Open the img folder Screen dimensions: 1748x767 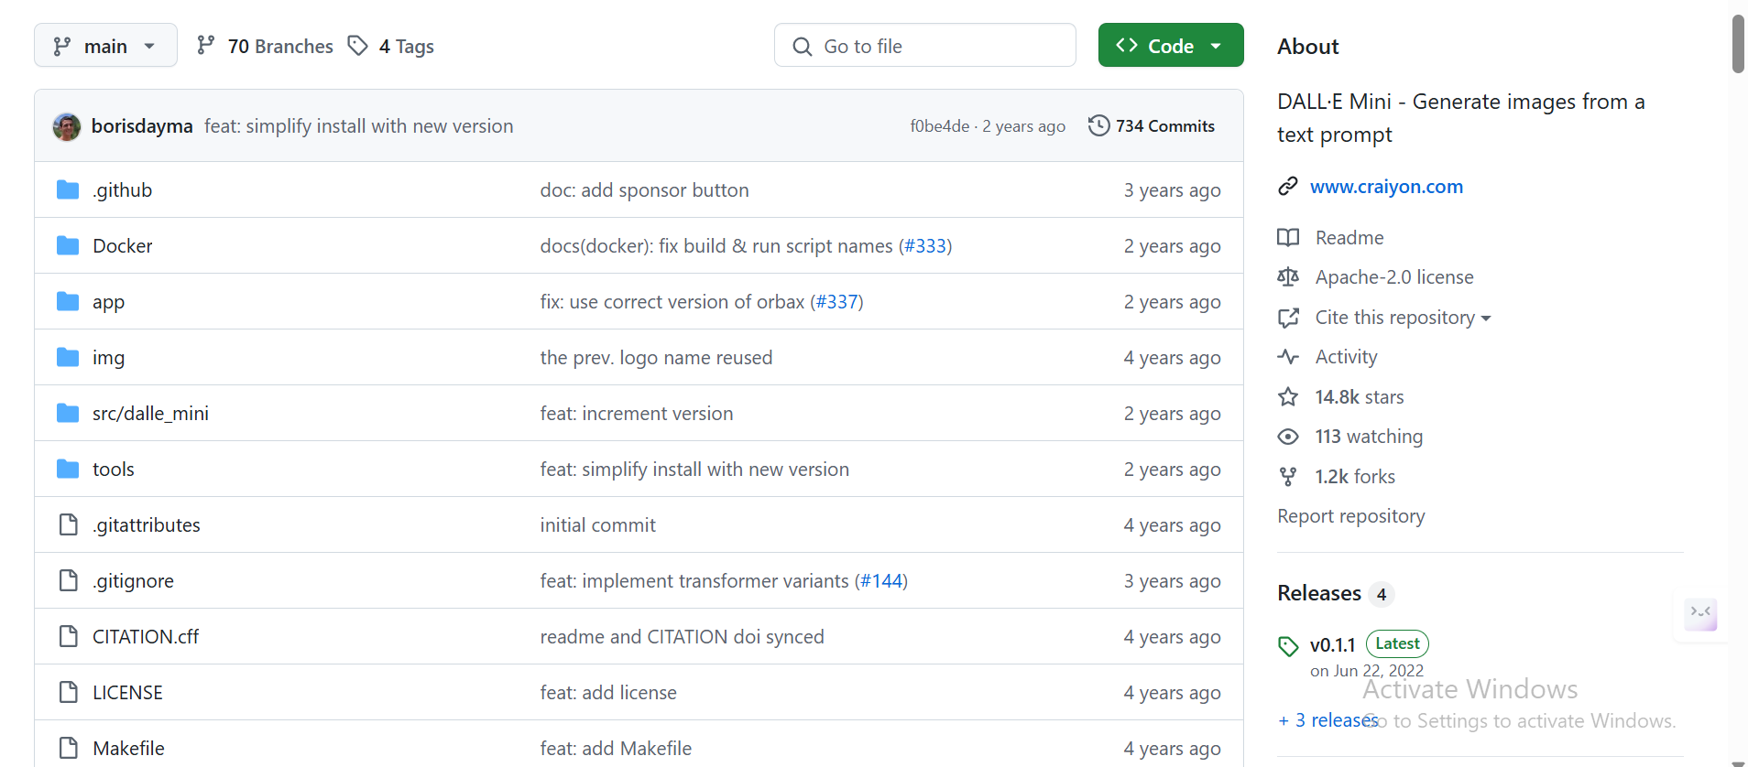[108, 358]
